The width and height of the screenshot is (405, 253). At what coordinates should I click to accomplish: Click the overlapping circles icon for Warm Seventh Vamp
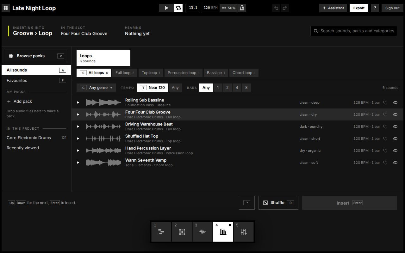click(395, 163)
